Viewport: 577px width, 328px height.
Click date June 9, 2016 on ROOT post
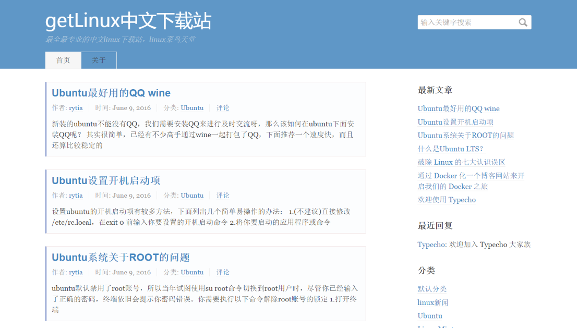click(131, 272)
